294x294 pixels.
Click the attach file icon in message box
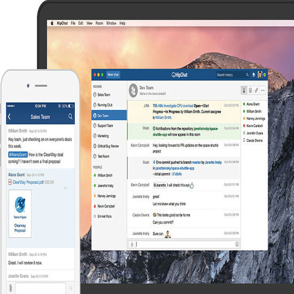pos(132,244)
